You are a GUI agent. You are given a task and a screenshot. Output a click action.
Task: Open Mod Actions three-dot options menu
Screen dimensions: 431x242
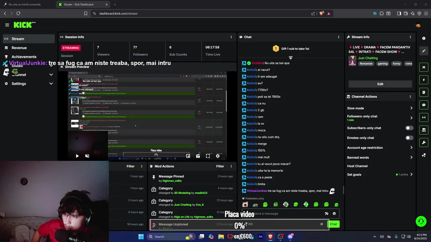231,166
